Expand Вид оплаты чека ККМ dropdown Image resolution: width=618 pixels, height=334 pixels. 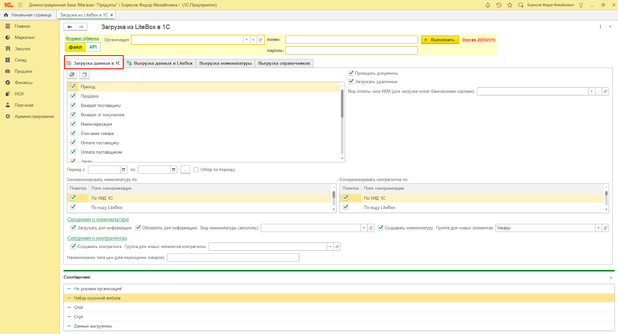pyautogui.click(x=591, y=92)
